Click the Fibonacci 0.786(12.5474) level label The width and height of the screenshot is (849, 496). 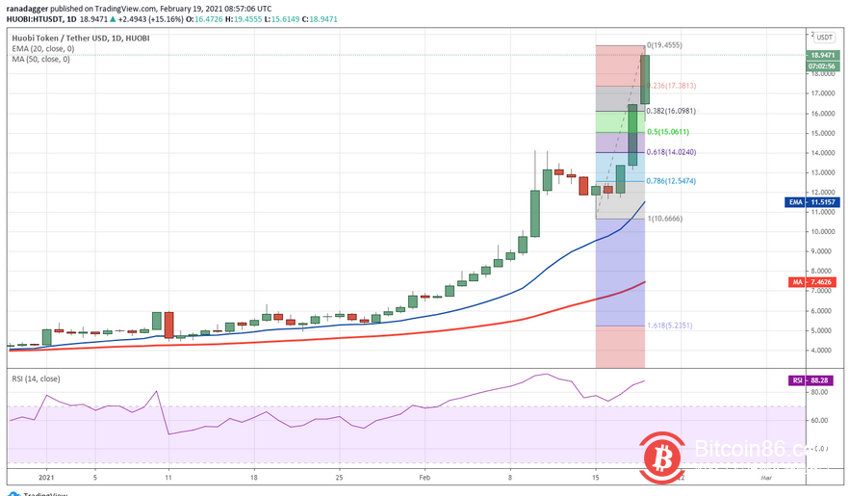(x=672, y=181)
